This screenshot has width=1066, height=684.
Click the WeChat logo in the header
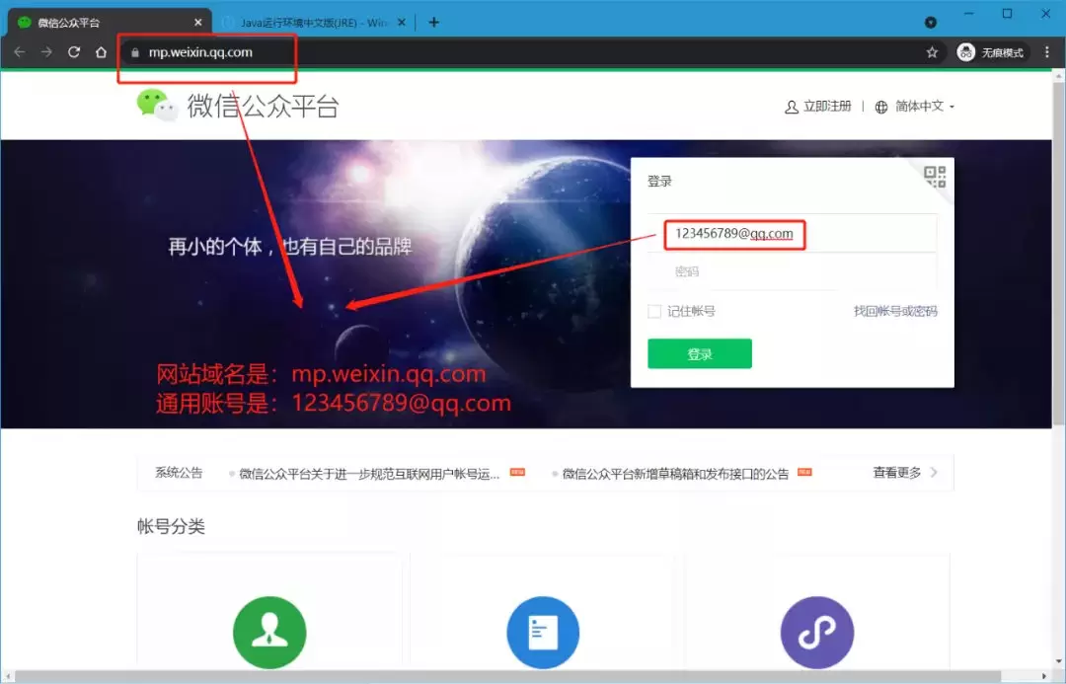point(156,106)
